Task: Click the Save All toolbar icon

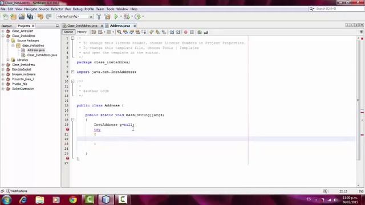Action: coord(30,17)
